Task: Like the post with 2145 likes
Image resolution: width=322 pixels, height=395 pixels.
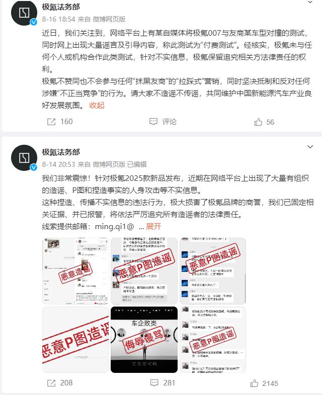Action: pos(264,383)
